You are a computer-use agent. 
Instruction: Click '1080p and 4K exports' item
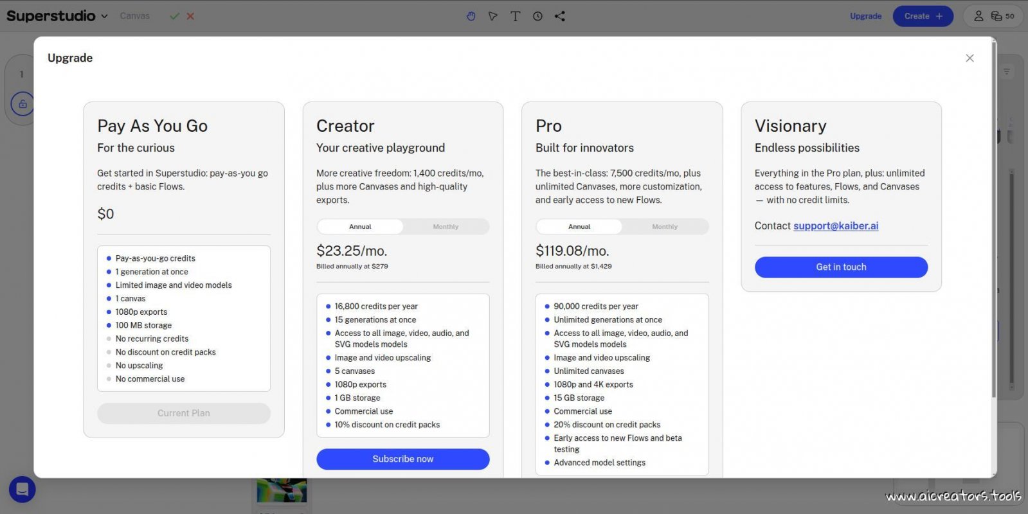click(x=593, y=385)
